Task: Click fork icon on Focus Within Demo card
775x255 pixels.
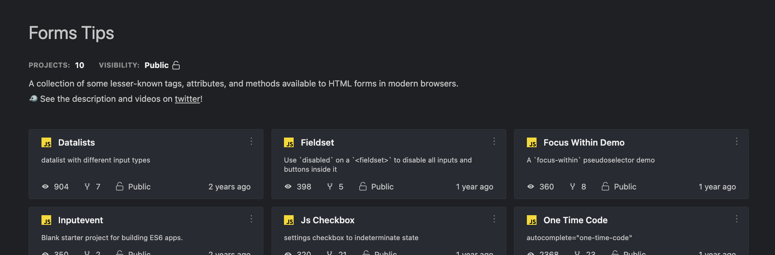Action: (572, 187)
